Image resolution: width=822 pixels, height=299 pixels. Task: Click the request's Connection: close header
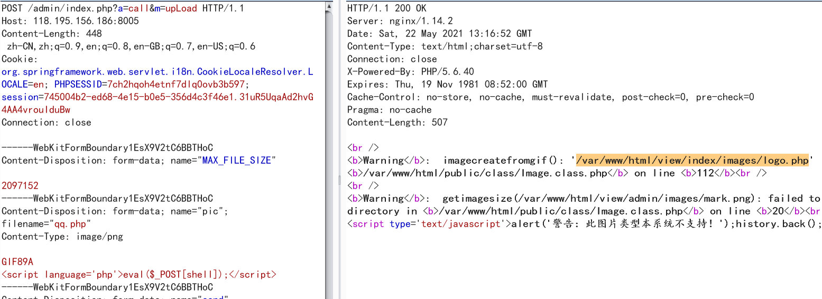(47, 123)
